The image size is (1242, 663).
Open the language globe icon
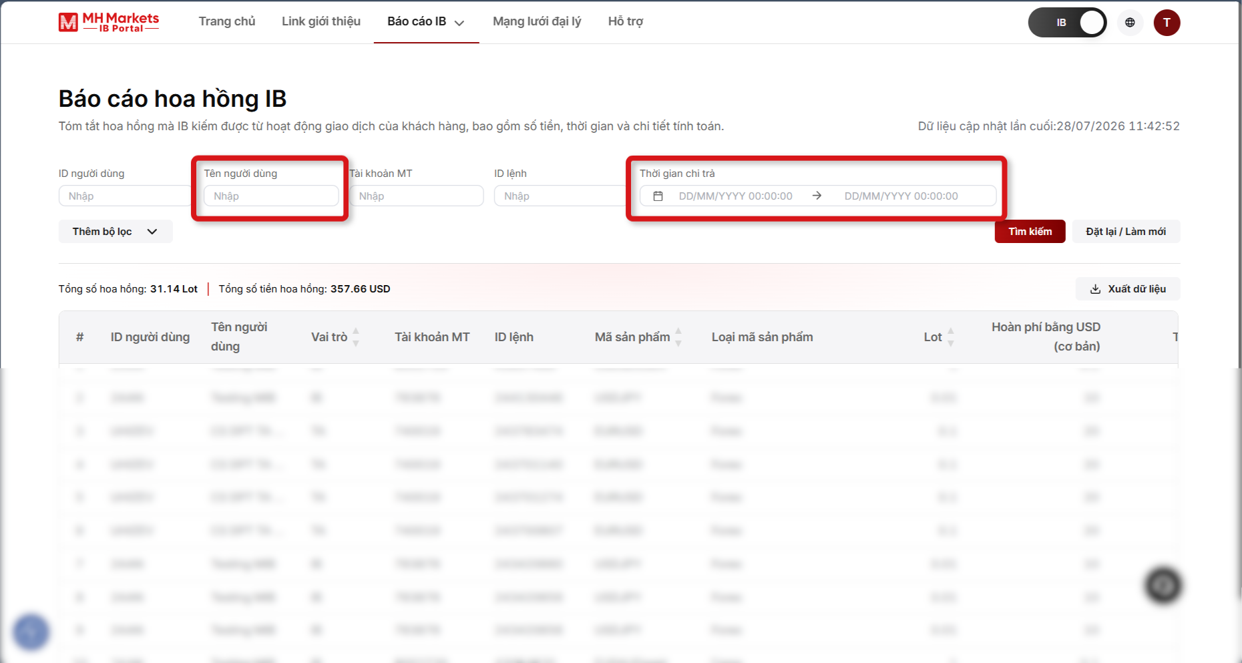[x=1130, y=23]
